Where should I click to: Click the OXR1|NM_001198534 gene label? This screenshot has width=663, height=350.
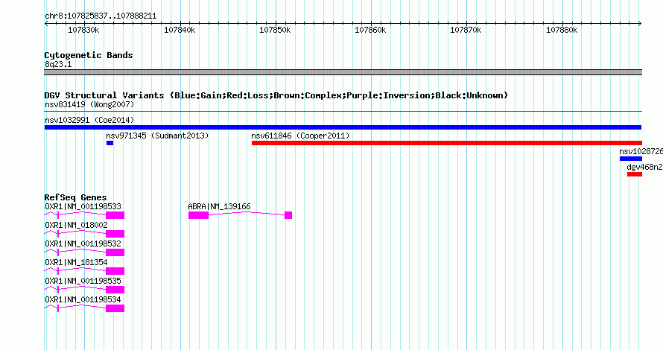(x=83, y=299)
